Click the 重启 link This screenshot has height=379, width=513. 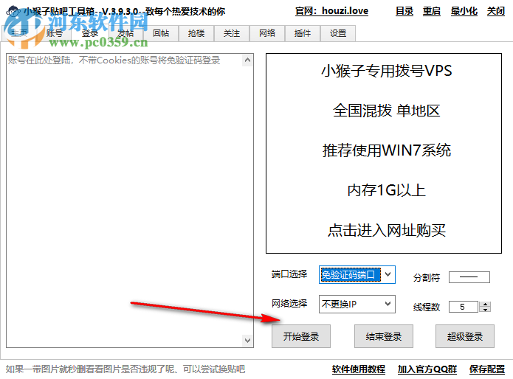(x=432, y=11)
